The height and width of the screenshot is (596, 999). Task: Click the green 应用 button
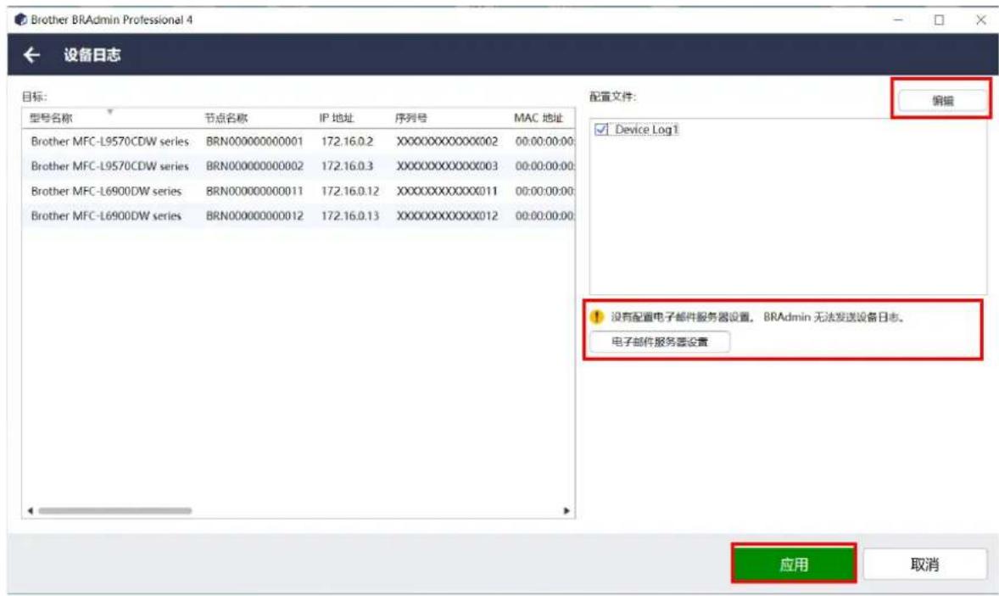(x=793, y=564)
